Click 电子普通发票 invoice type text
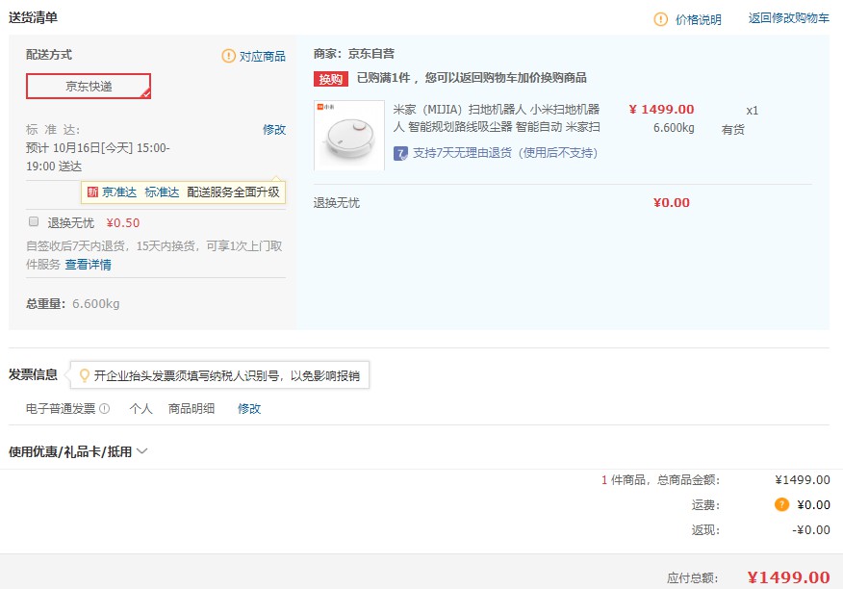The image size is (843, 589). pyautogui.click(x=61, y=409)
